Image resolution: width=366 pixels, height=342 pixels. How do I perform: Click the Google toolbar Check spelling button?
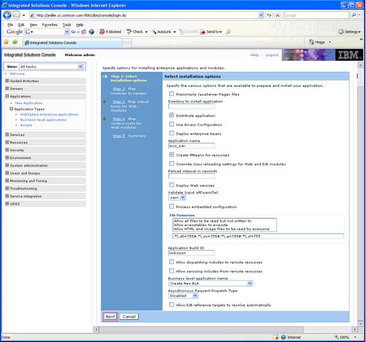(137, 32)
